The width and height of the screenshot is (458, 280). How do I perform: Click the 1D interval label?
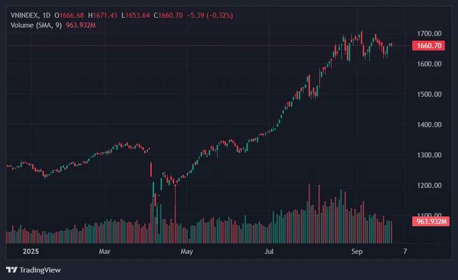pos(50,15)
